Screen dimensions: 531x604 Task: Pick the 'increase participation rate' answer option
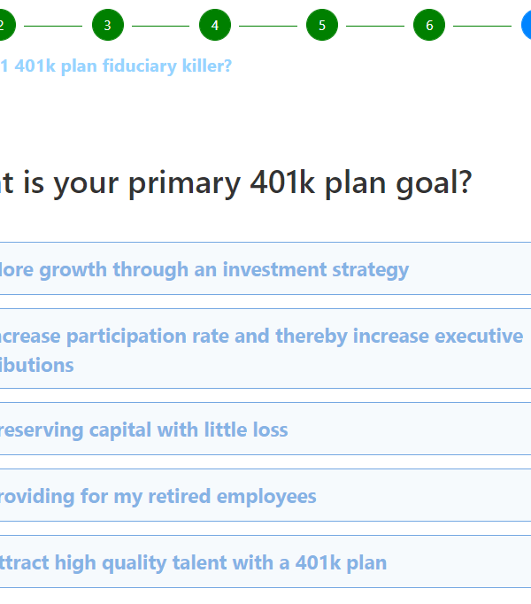click(261, 337)
